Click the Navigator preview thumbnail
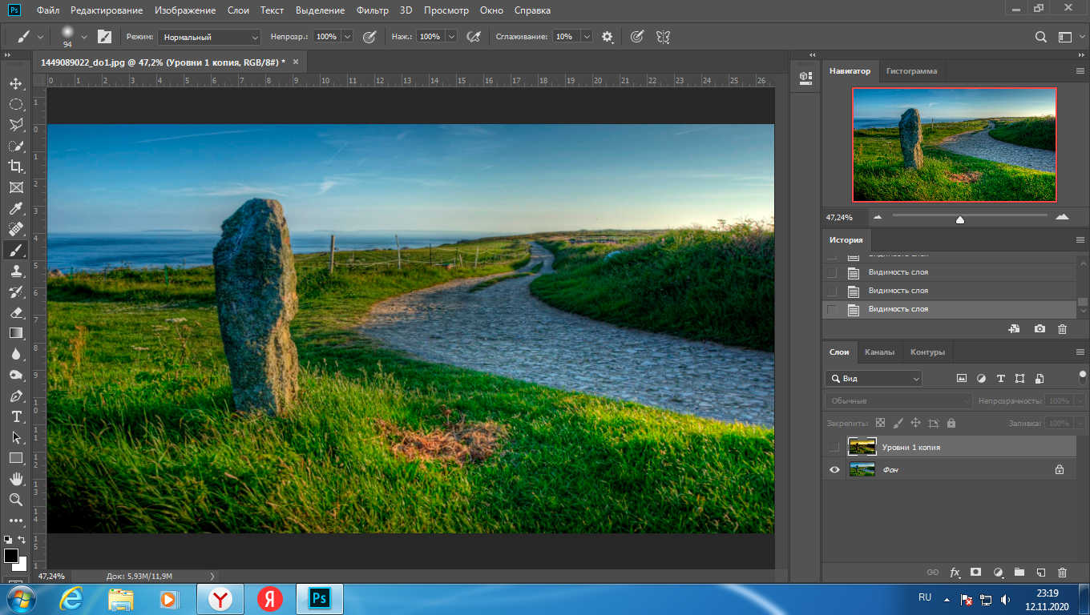This screenshot has height=615, width=1090. click(x=955, y=144)
